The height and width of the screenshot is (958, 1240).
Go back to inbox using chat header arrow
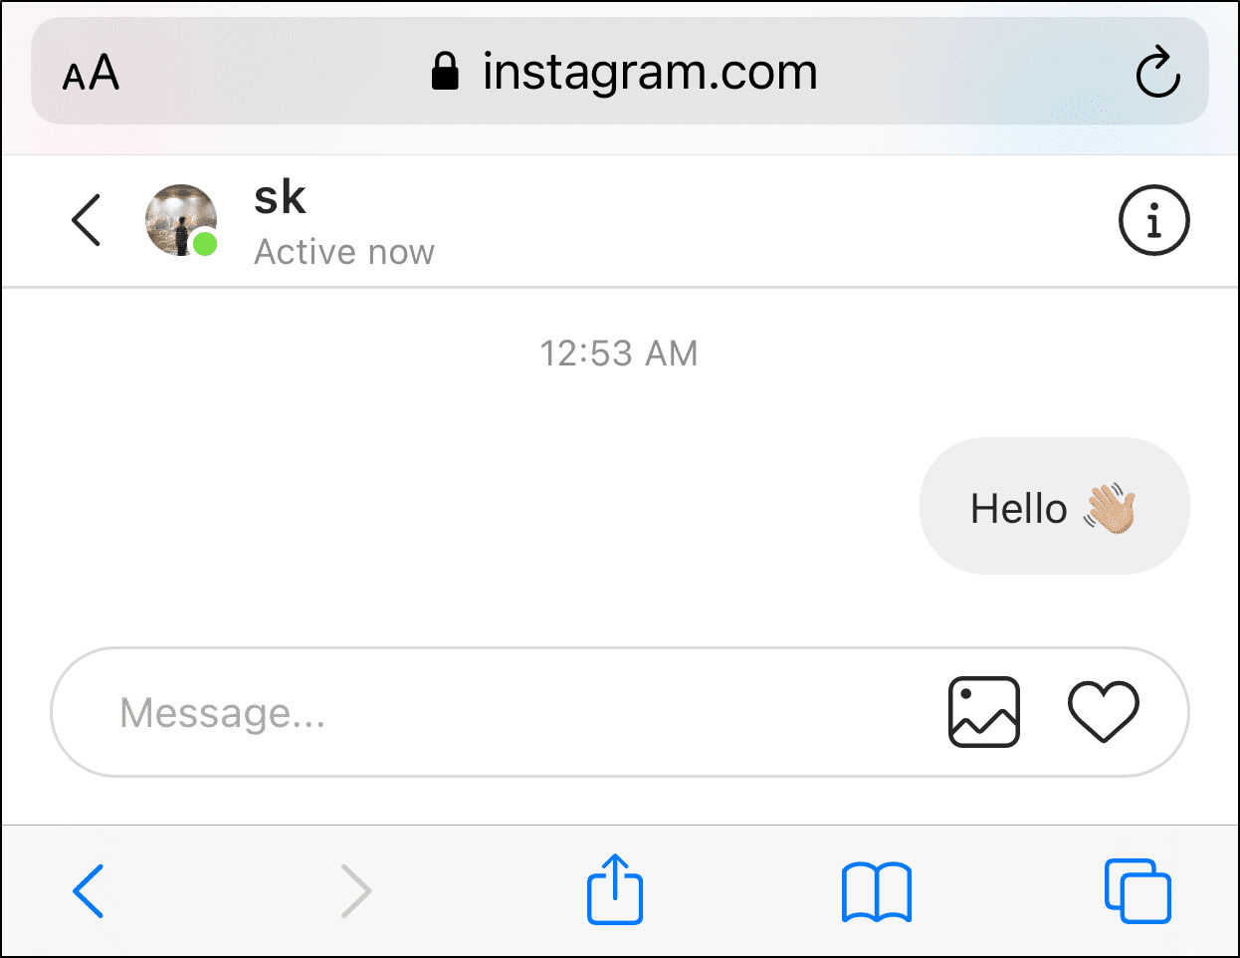click(x=87, y=220)
